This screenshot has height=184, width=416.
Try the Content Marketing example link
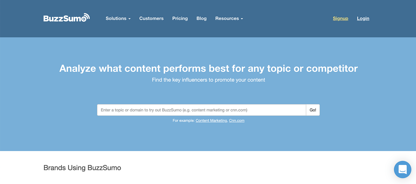pyautogui.click(x=211, y=120)
